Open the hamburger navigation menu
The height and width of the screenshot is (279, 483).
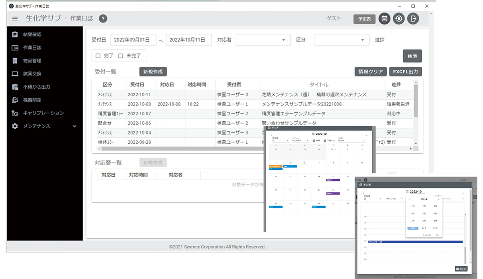tap(15, 18)
